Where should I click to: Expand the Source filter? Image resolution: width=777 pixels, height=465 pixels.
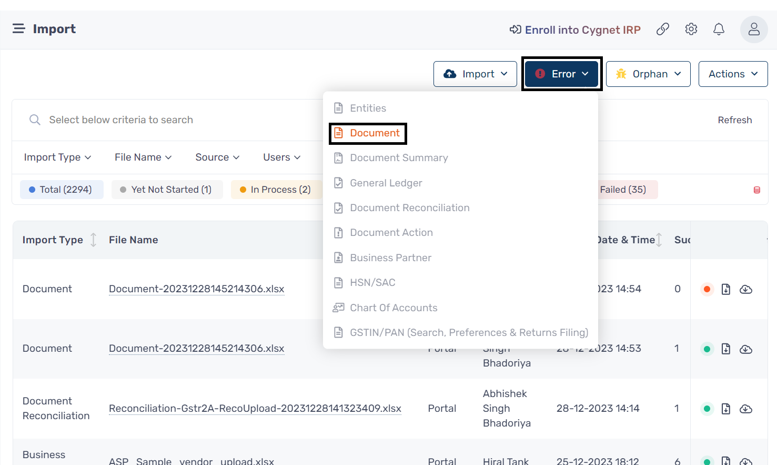coord(217,157)
